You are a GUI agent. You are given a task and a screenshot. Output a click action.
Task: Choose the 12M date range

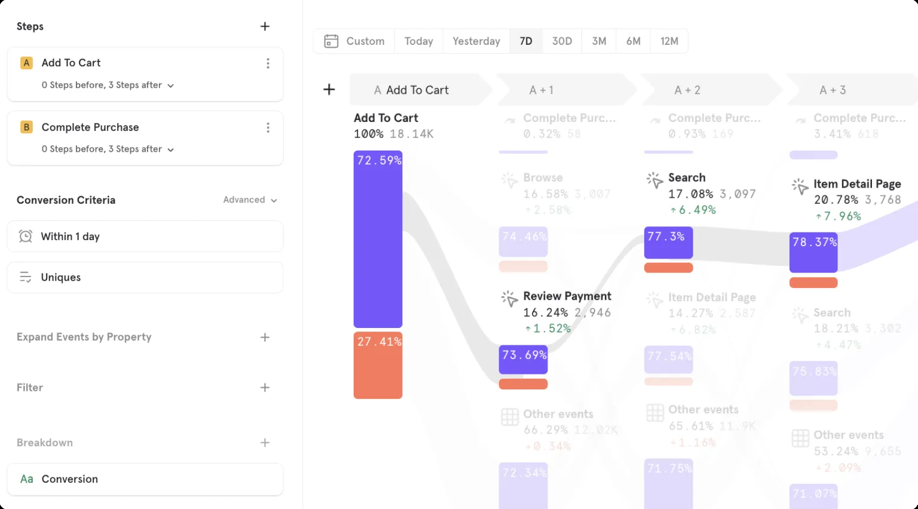click(x=669, y=41)
